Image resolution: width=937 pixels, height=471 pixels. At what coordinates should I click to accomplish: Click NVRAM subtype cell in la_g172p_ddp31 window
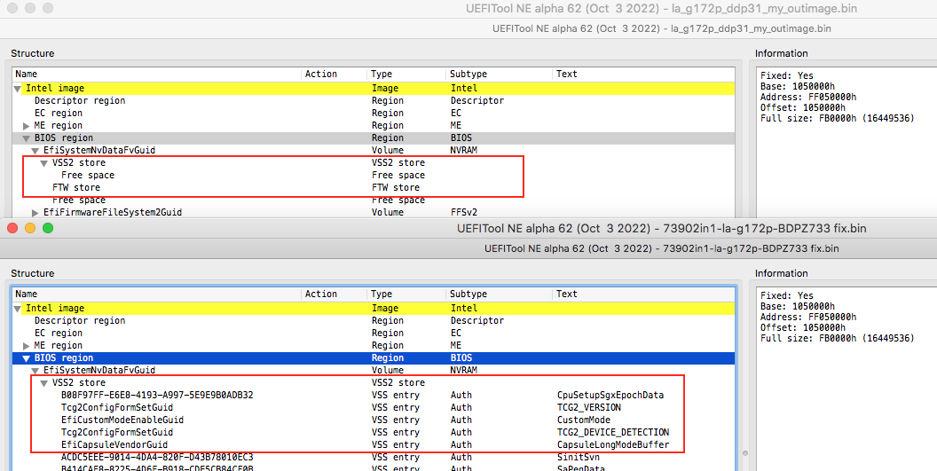click(464, 151)
